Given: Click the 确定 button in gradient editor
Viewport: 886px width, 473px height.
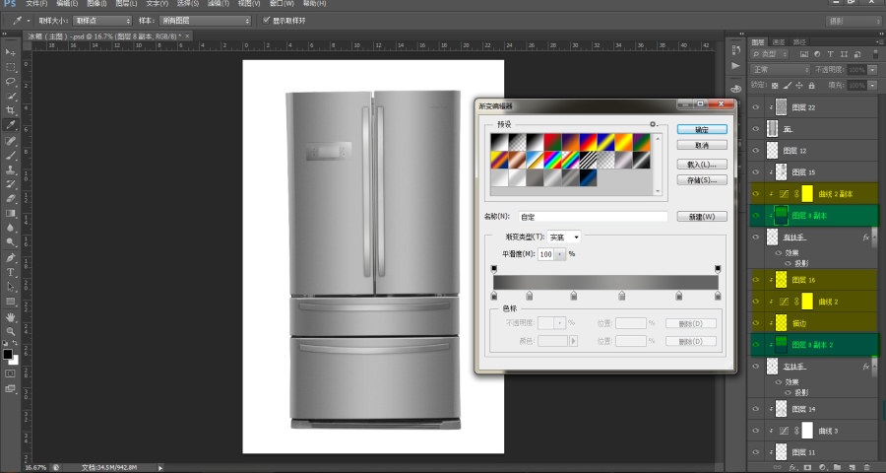Looking at the screenshot, I should point(702,129).
